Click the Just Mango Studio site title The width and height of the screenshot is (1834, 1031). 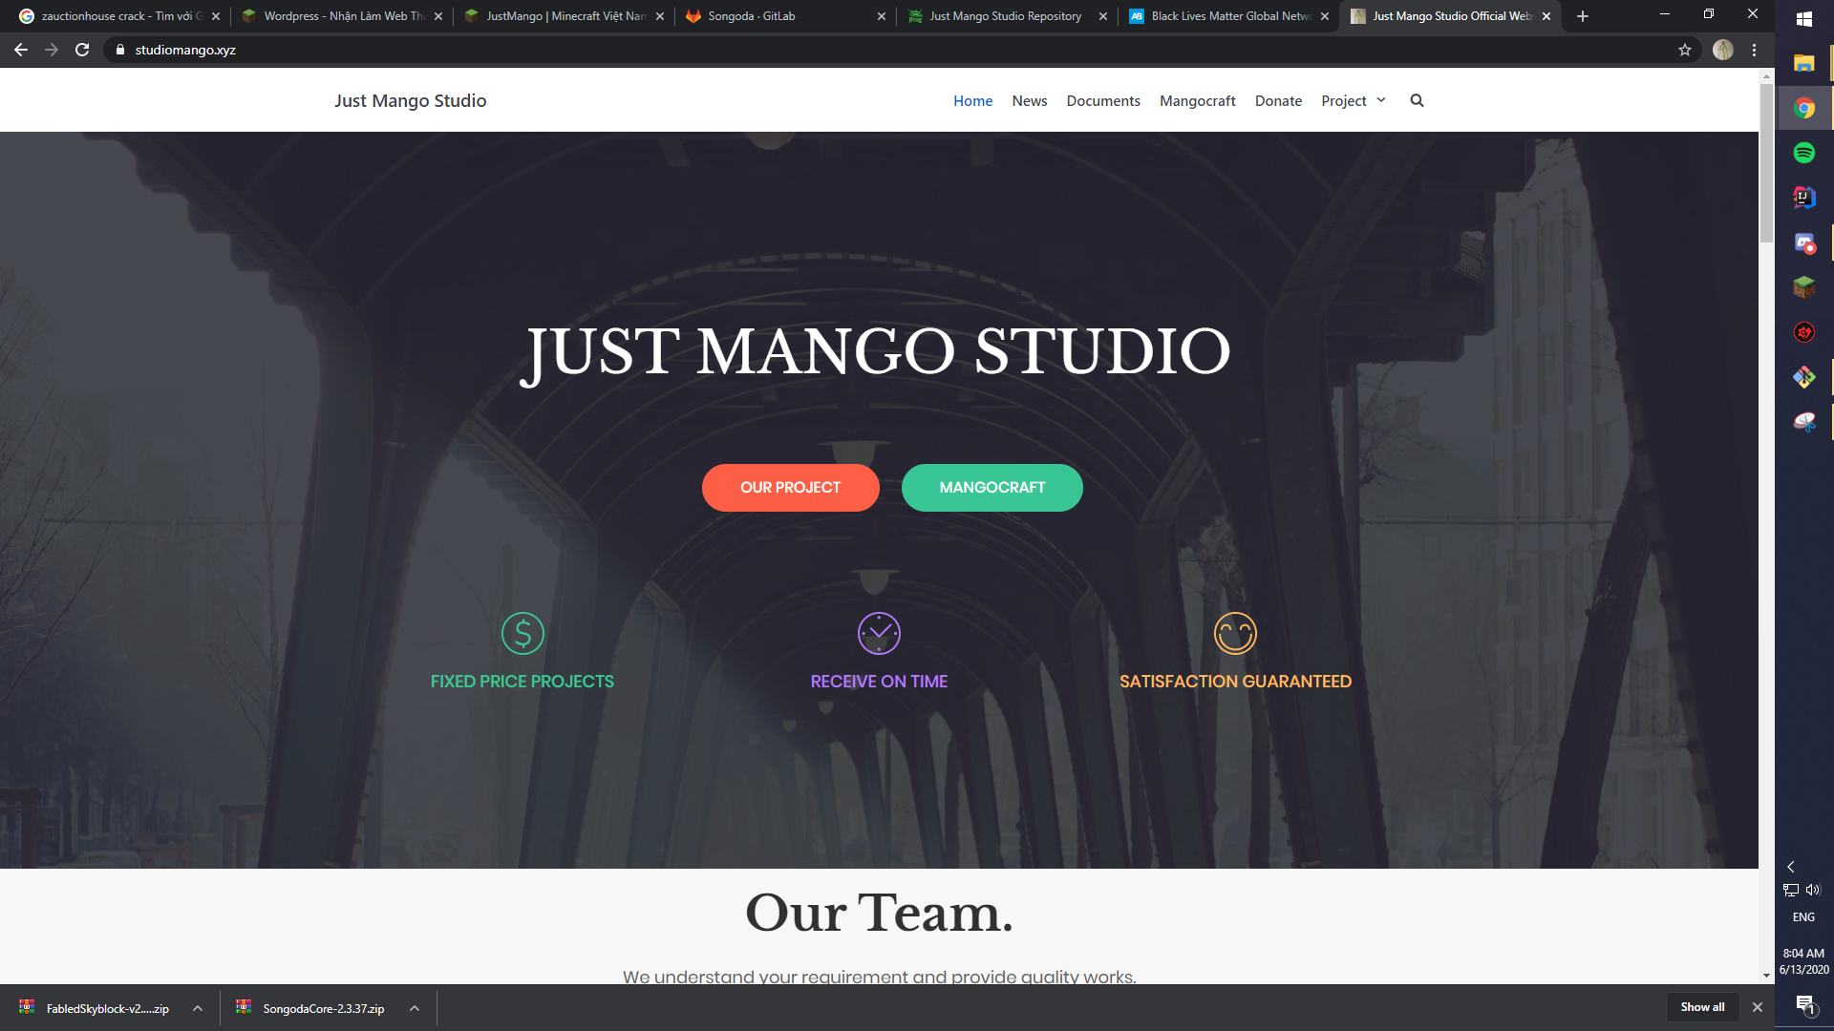click(x=410, y=100)
